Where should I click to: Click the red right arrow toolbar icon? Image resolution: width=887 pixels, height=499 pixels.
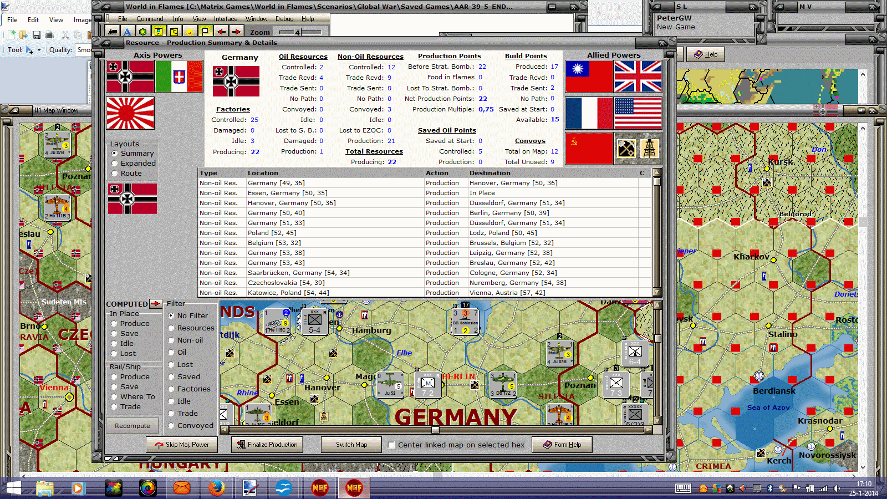tap(237, 32)
